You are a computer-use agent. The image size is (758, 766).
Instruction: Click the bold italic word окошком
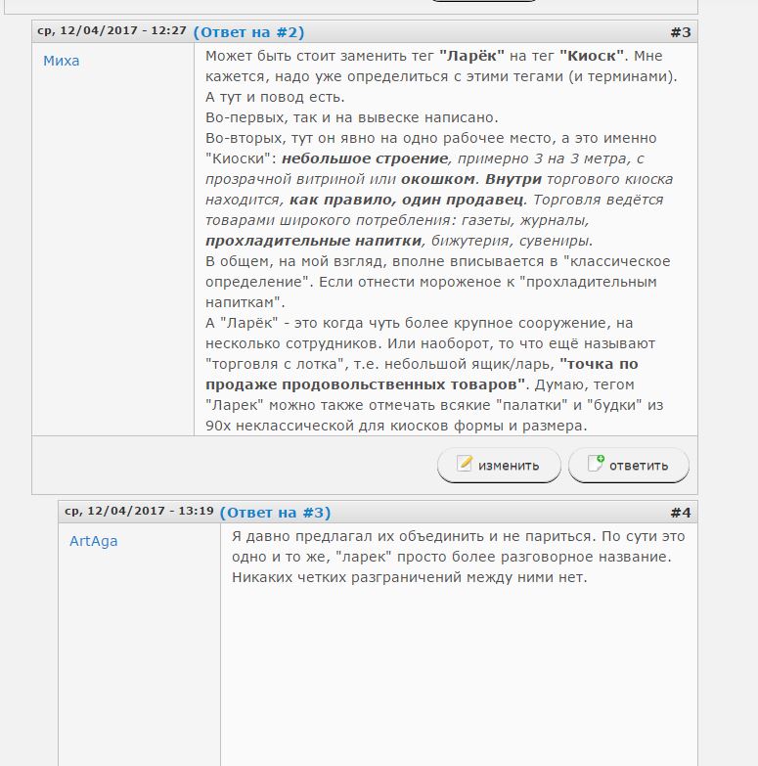pos(438,179)
